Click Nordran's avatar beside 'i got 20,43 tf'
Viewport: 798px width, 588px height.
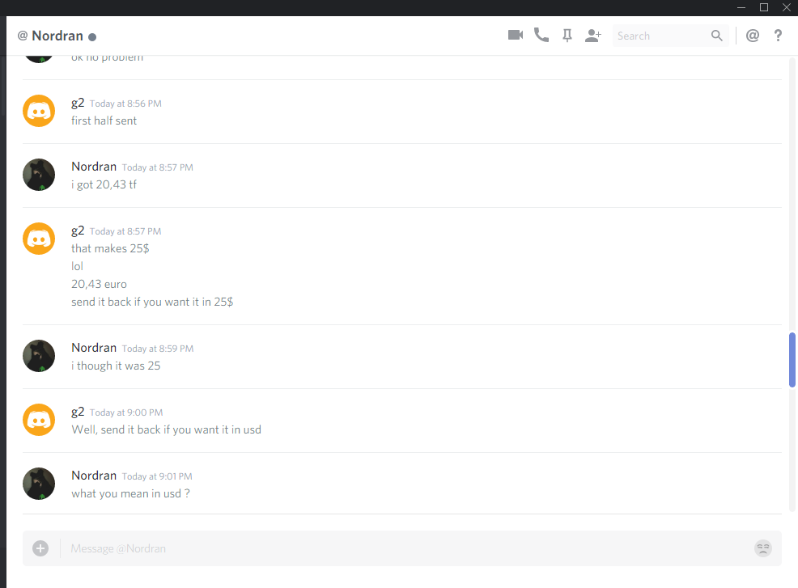click(x=39, y=175)
